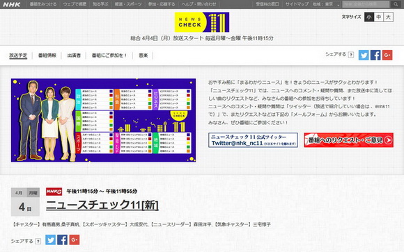Select the 放送予定 tab

[x=18, y=56]
